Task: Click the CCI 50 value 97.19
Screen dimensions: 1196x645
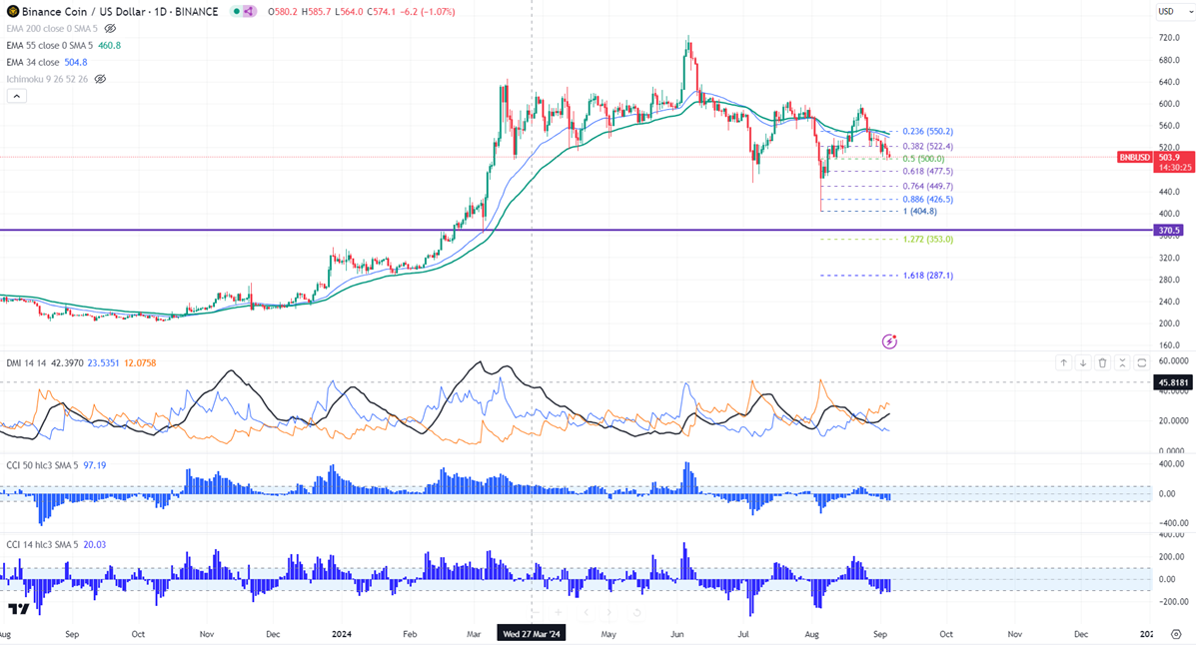Action: click(95, 465)
